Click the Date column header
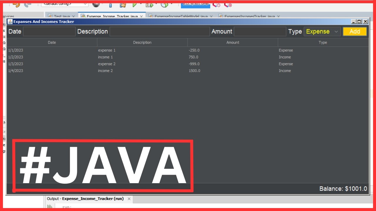The image size is (376, 211). coord(52,42)
